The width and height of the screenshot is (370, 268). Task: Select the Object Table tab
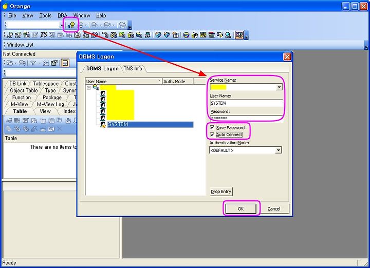pos(24,90)
